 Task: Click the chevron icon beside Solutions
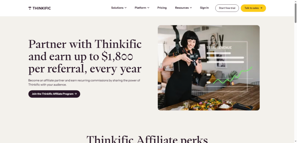(125, 8)
